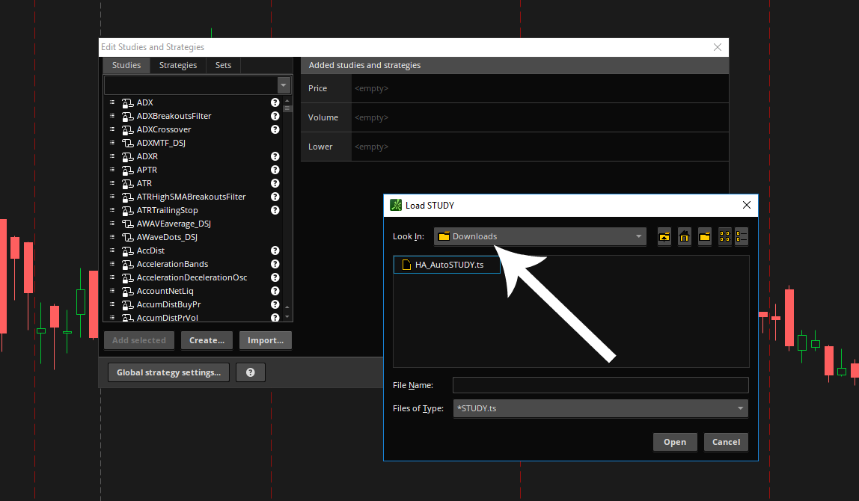Click the script icon of ADXMTF_DSJ study
The image size is (859, 501).
coord(127,143)
